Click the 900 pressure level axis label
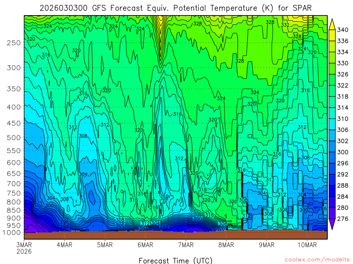The image size is (353, 264). pos(14,218)
